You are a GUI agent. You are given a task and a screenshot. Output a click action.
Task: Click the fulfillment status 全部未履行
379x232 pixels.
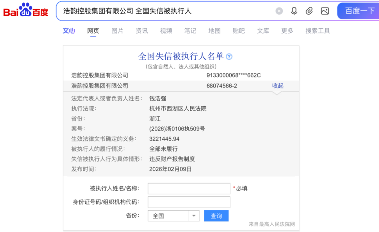(x=163, y=149)
